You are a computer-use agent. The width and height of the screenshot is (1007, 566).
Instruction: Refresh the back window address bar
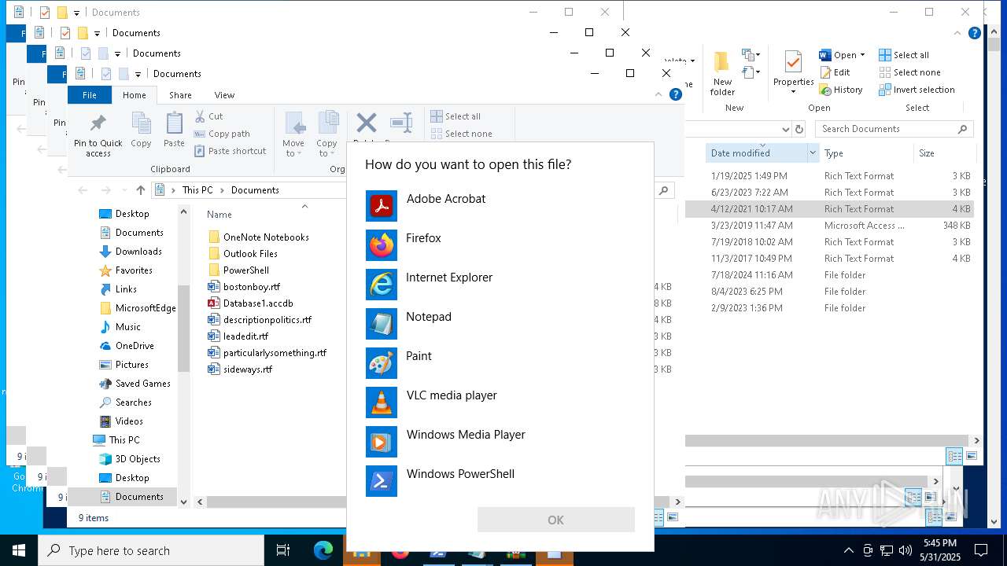point(799,129)
